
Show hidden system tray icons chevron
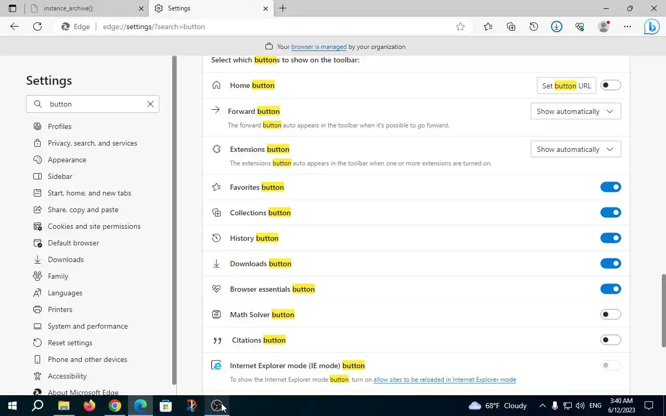542,406
